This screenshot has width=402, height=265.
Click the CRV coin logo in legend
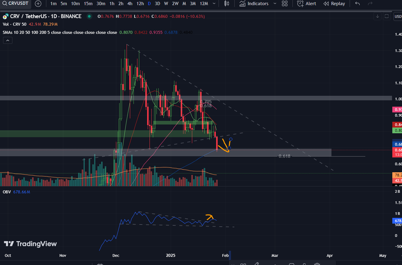[x=5, y=16]
